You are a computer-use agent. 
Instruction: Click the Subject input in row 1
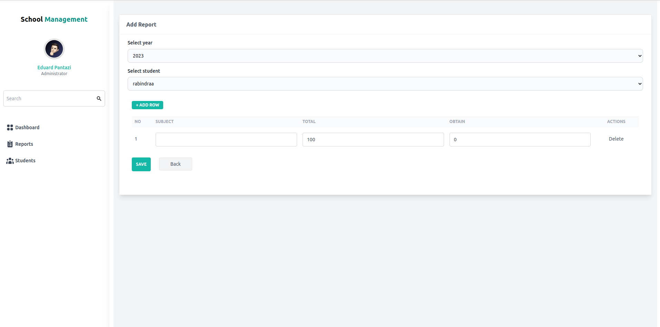pos(226,140)
